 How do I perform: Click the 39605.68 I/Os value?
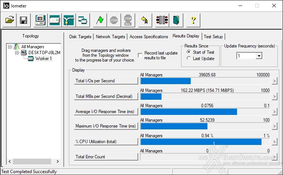pos(207,75)
